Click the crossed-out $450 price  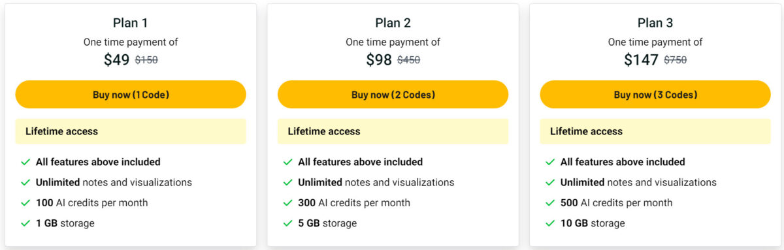point(409,60)
